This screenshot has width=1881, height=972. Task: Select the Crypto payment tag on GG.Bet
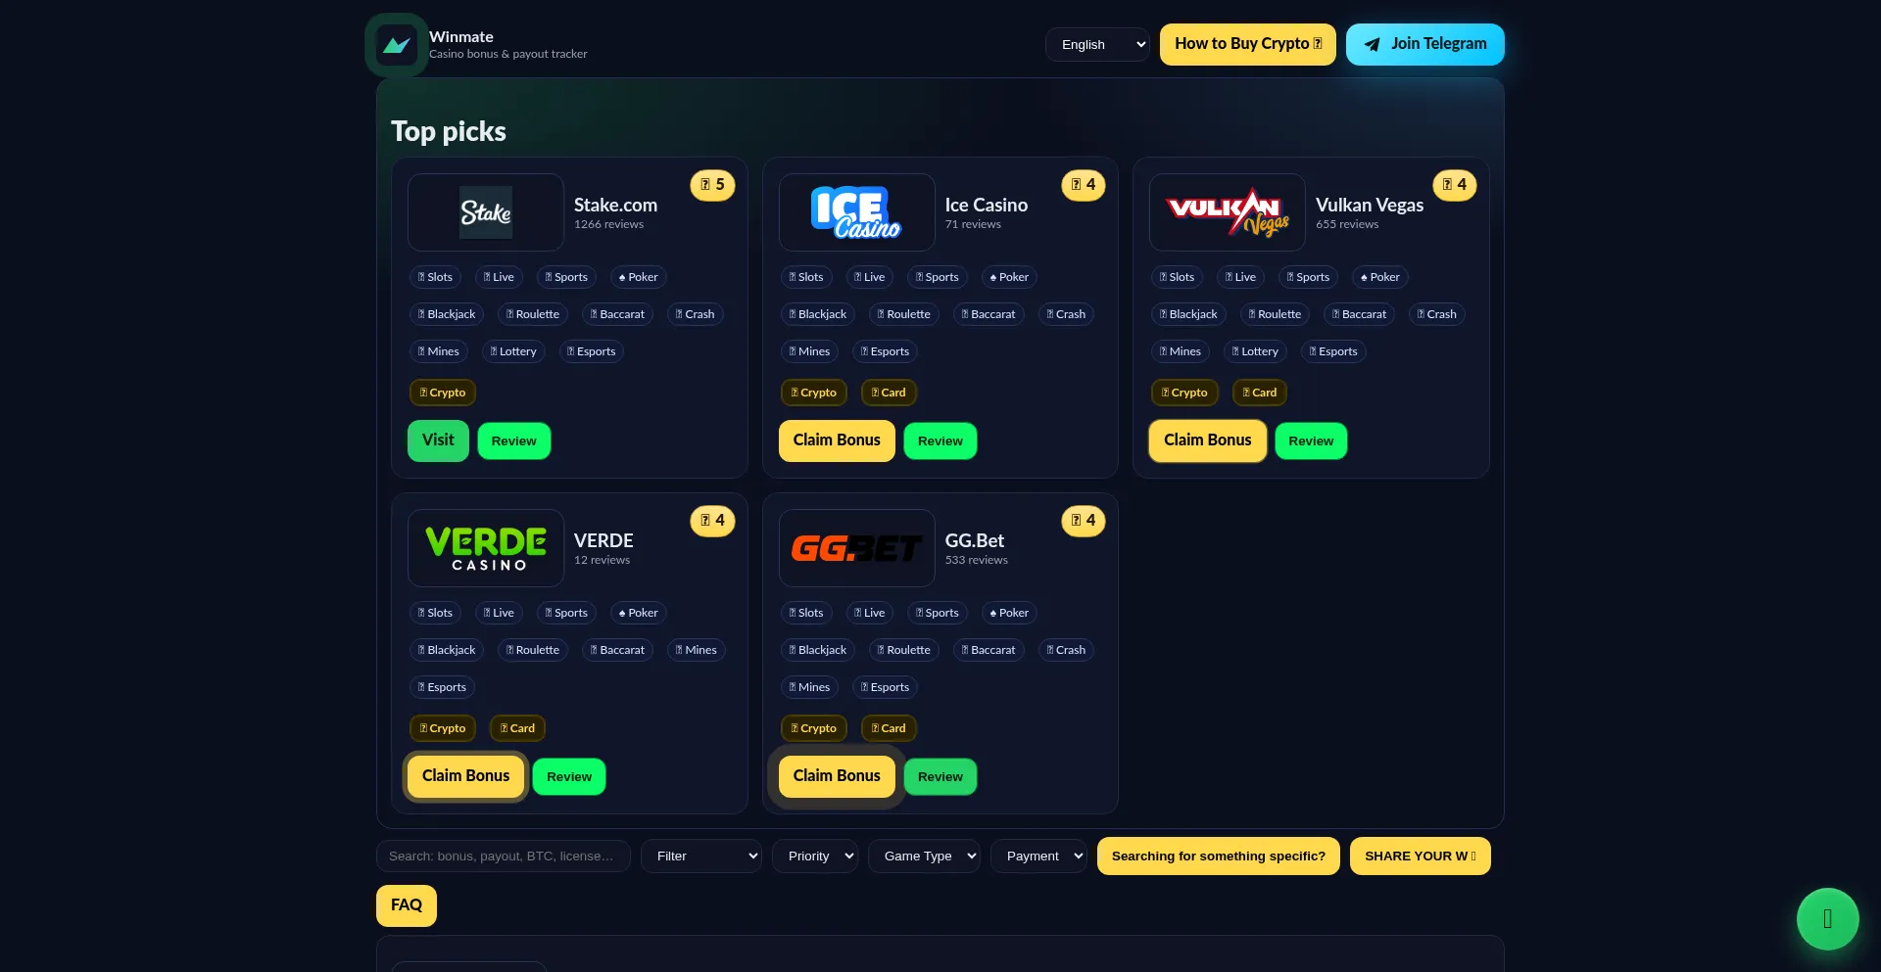(814, 728)
